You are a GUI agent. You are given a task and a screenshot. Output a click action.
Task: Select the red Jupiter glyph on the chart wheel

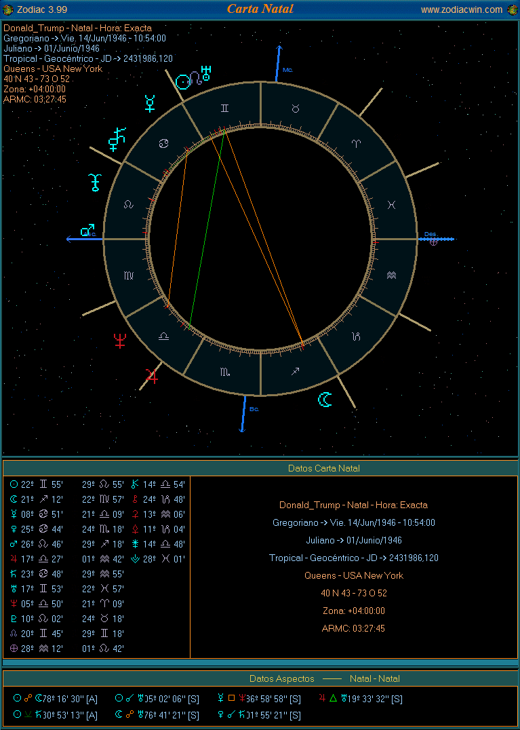click(151, 375)
